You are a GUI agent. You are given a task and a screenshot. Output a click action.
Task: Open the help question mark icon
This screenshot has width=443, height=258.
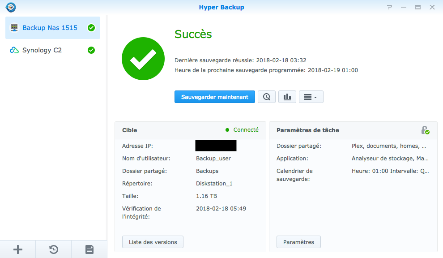(x=390, y=7)
